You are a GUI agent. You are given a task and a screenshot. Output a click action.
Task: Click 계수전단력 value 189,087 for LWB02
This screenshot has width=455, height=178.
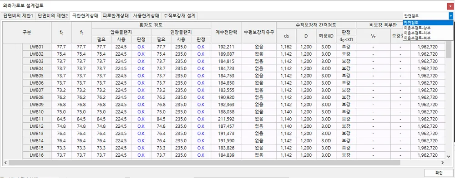coord(226,54)
